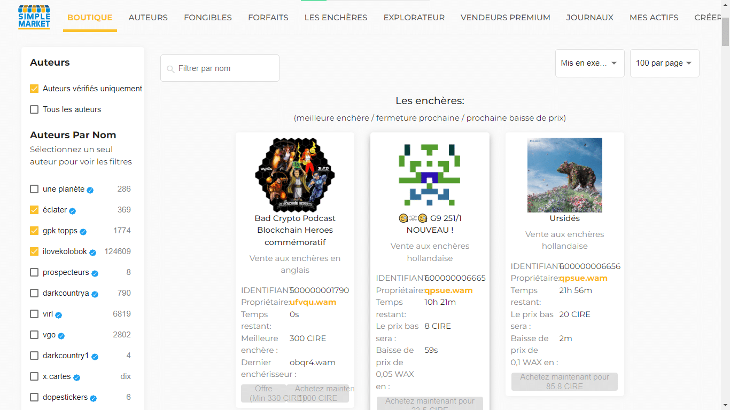Click verified badge next to virl

coord(59,315)
